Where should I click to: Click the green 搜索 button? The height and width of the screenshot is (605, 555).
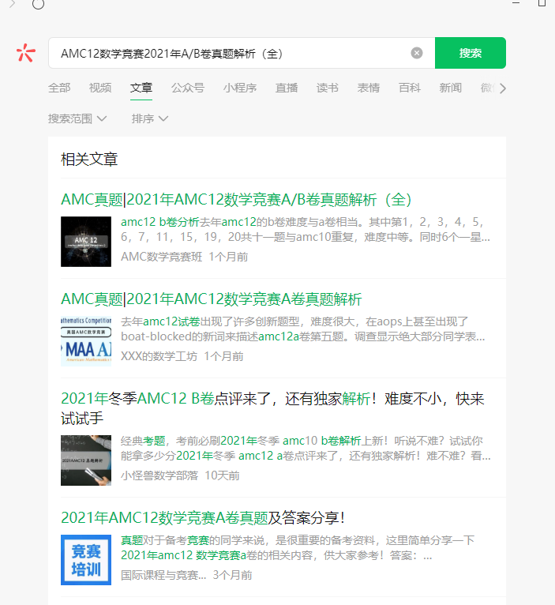click(x=471, y=53)
